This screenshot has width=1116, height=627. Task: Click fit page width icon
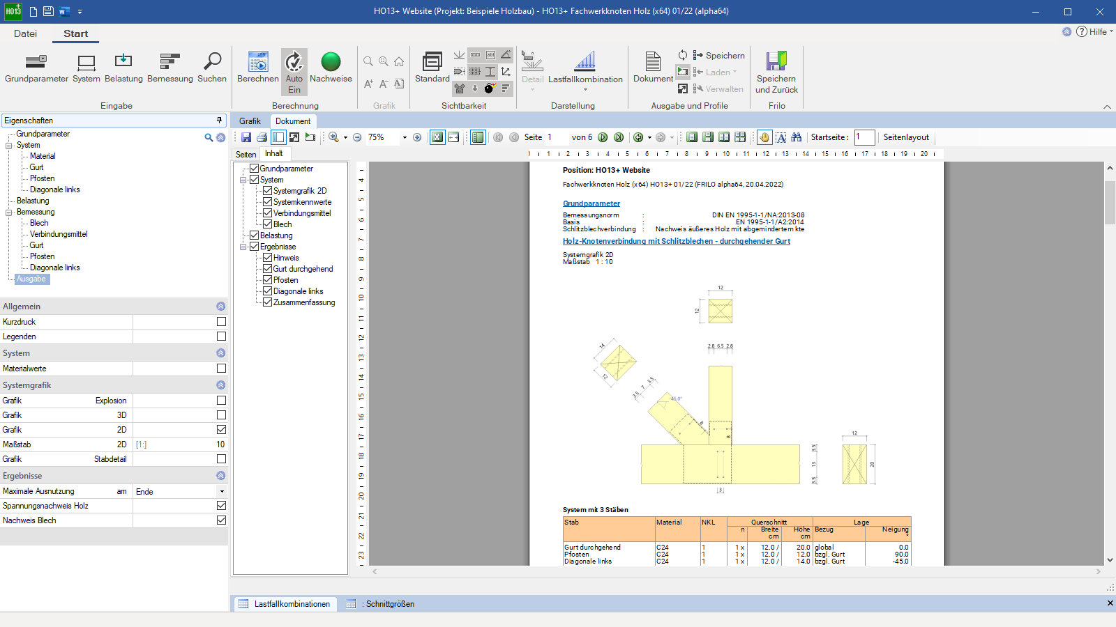(453, 137)
